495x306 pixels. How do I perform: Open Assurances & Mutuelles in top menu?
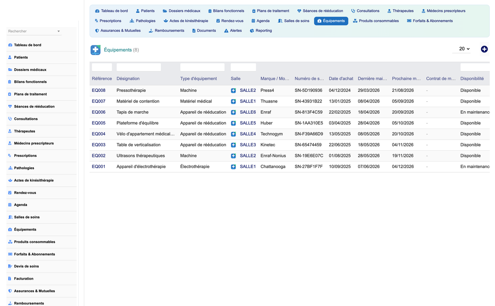[x=118, y=30]
